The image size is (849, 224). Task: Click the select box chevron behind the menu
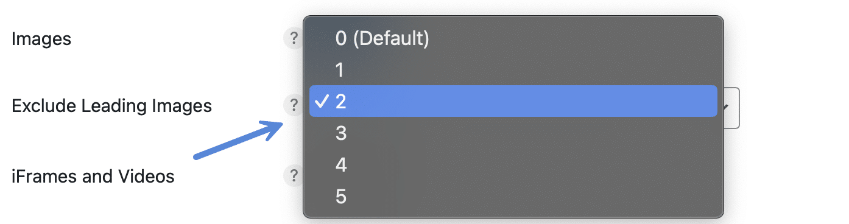tap(727, 107)
